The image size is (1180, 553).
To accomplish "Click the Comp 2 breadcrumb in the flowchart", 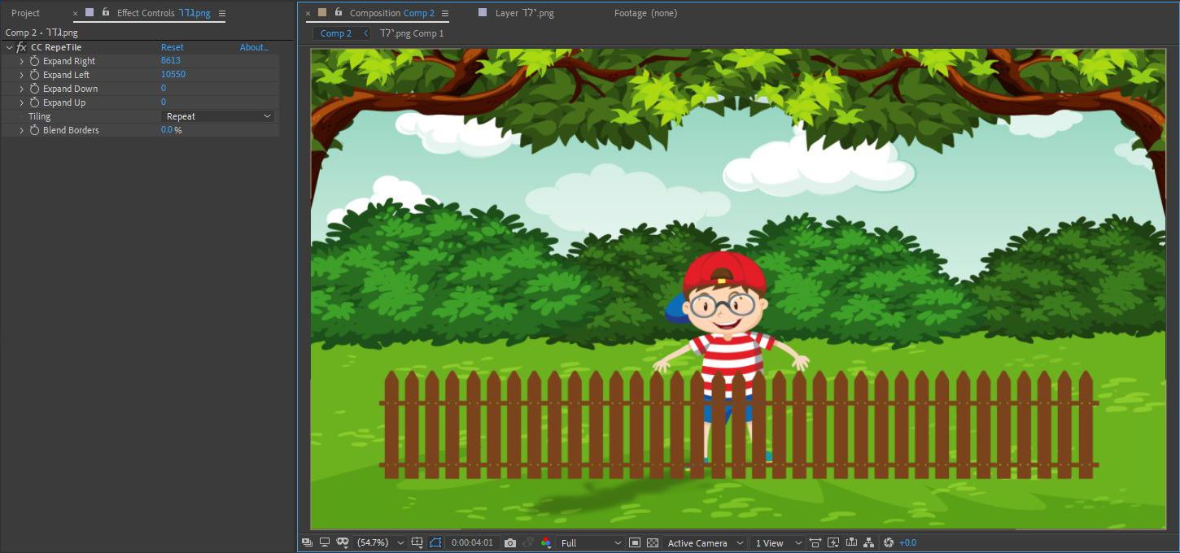I will pos(336,33).
